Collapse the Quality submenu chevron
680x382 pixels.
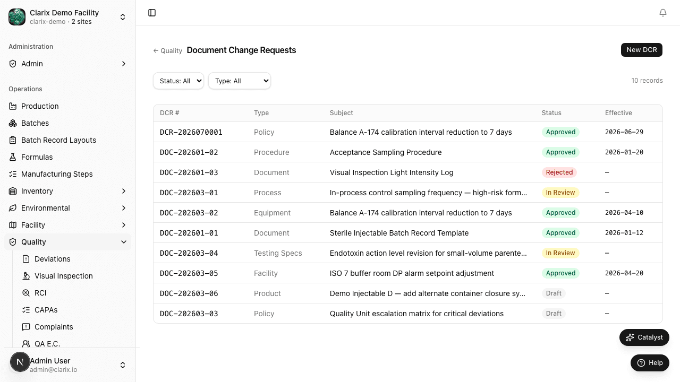tap(124, 242)
